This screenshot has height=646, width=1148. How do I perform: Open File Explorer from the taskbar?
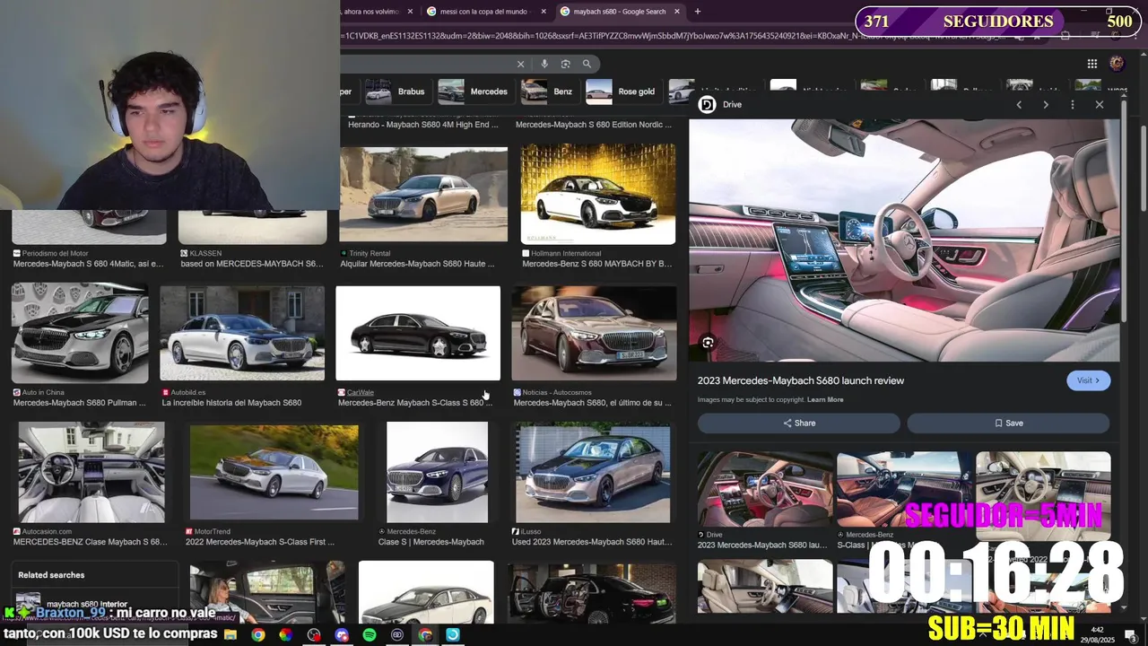(x=230, y=635)
